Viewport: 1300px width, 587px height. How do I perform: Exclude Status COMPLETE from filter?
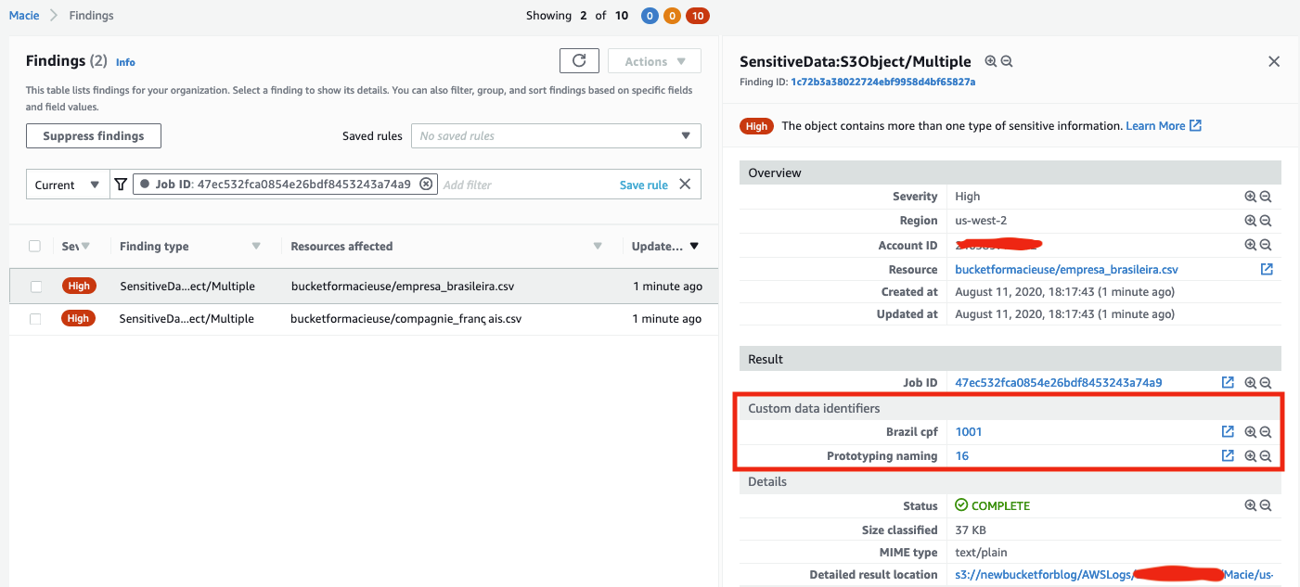pyautogui.click(x=1265, y=505)
